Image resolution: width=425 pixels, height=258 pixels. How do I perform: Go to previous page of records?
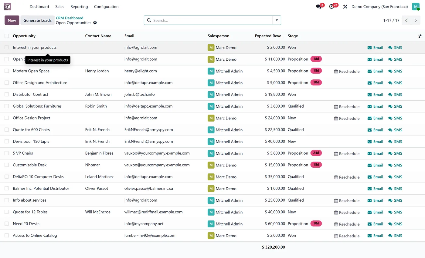point(406,20)
